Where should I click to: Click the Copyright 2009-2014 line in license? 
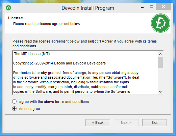(59, 63)
